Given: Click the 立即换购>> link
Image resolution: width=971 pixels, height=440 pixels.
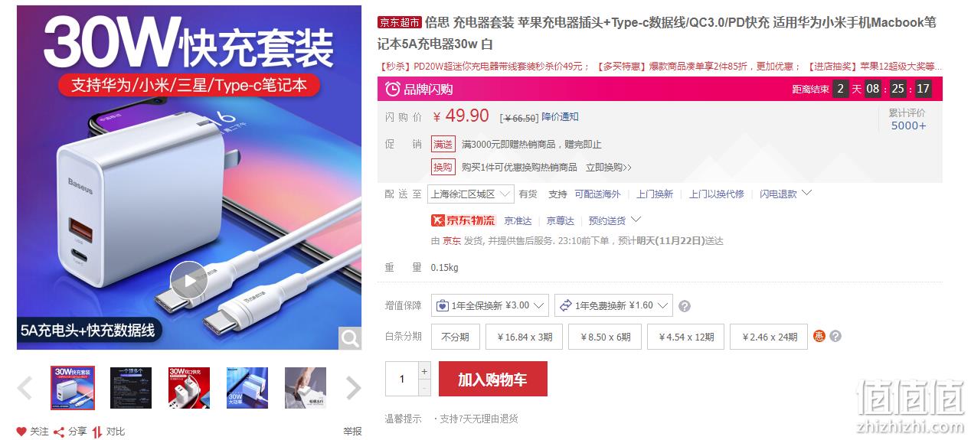Looking at the screenshot, I should point(609,168).
